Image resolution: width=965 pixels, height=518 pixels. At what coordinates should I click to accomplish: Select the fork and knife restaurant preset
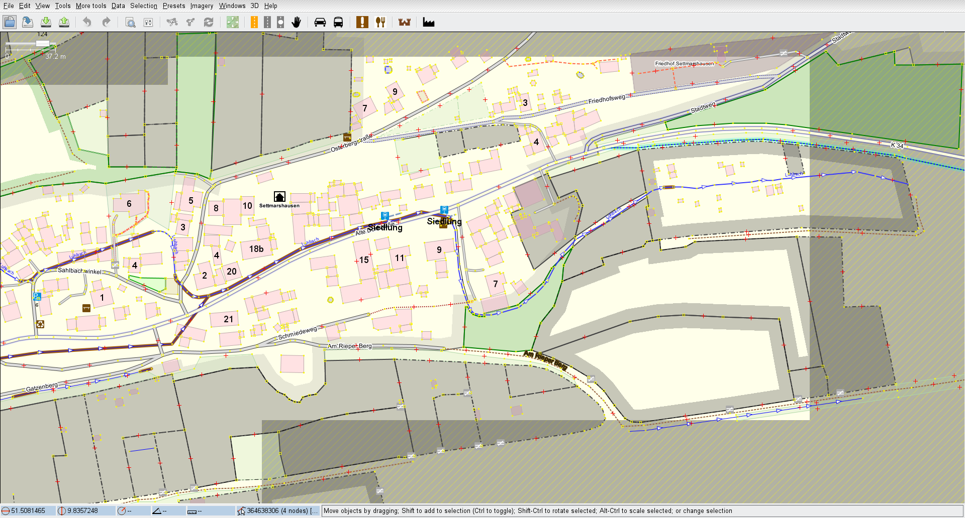pos(380,22)
